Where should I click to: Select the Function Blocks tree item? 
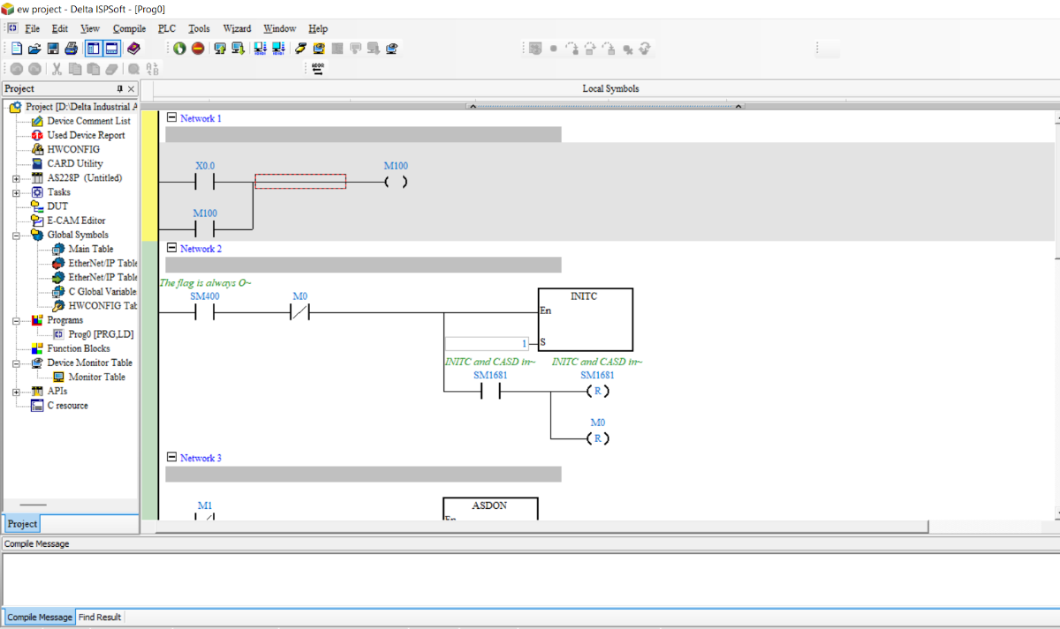coord(79,348)
